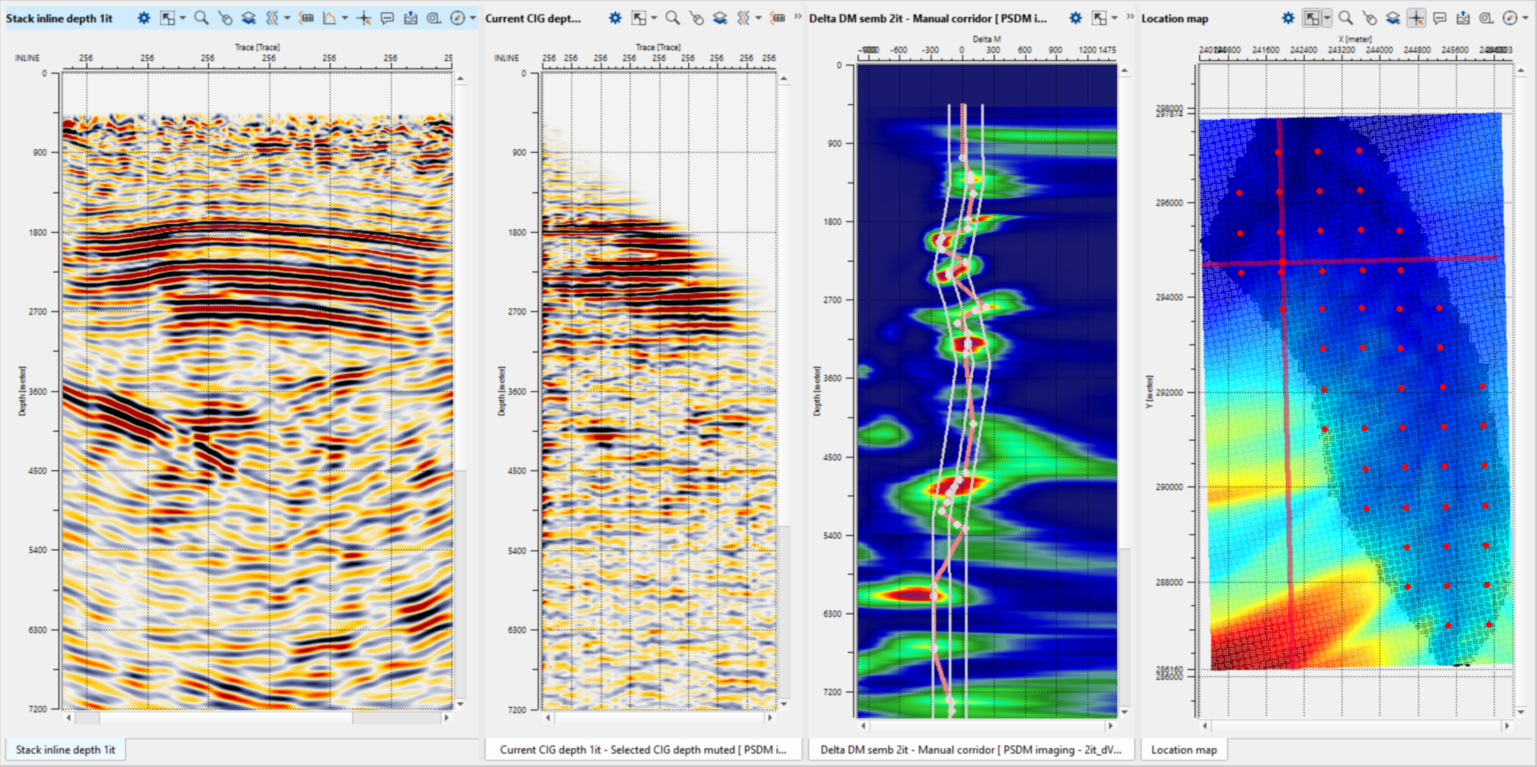
Task: Click comment annotation icon in Stack inline toolbar
Action: [x=387, y=18]
